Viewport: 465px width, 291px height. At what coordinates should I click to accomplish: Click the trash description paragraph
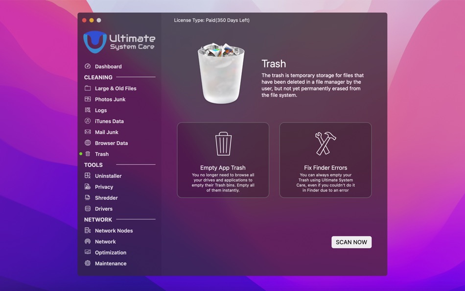313,85
